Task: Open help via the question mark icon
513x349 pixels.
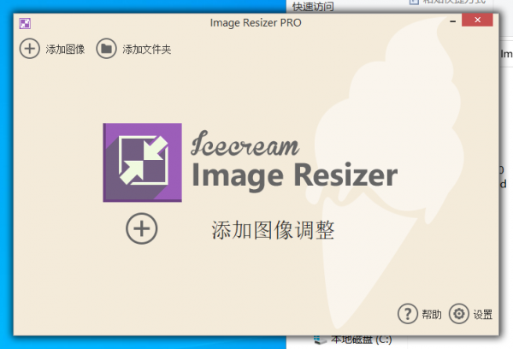Action: pyautogui.click(x=408, y=314)
